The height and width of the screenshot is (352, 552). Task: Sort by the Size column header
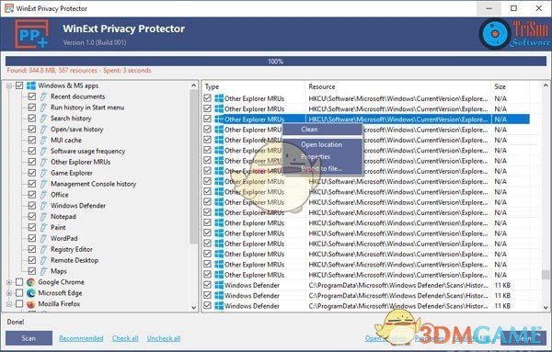click(x=510, y=86)
